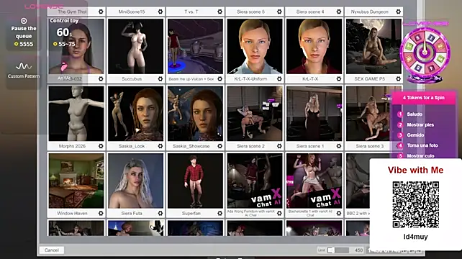Click the Pause the queue icon
Screen dimensions: 462x259
coord(24,21)
